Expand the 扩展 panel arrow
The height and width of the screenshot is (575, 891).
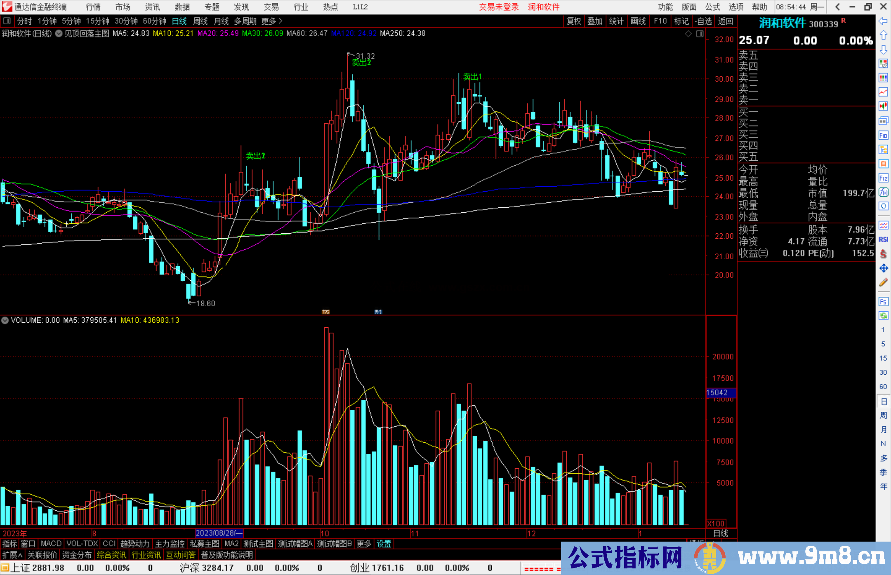(12, 555)
